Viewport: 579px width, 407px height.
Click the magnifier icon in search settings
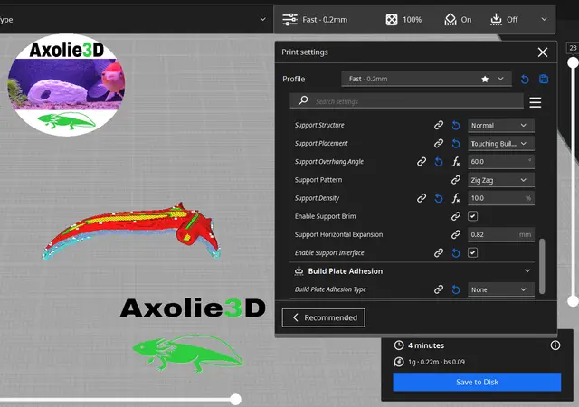pyautogui.click(x=303, y=100)
